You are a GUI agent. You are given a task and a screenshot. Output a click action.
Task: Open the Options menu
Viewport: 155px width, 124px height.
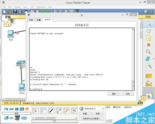(x=17, y=7)
